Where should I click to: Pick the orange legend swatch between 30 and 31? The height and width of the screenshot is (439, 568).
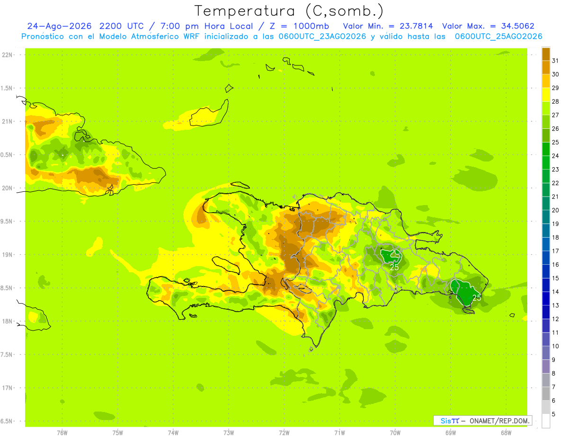click(x=546, y=68)
